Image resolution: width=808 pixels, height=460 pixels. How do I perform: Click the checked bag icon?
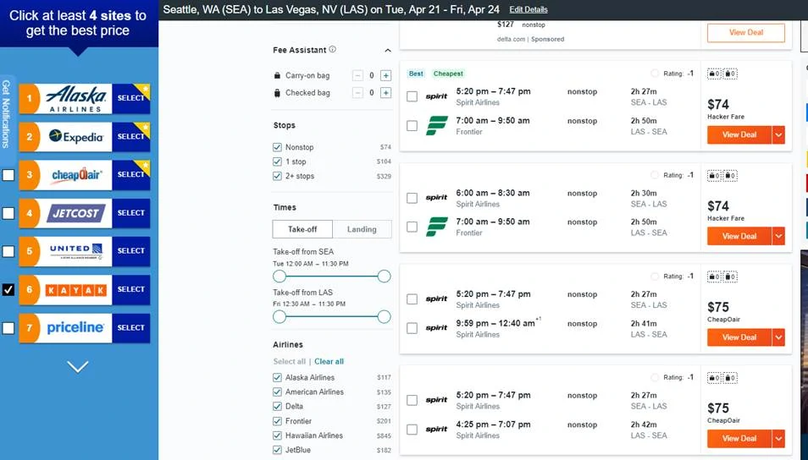[277, 93]
